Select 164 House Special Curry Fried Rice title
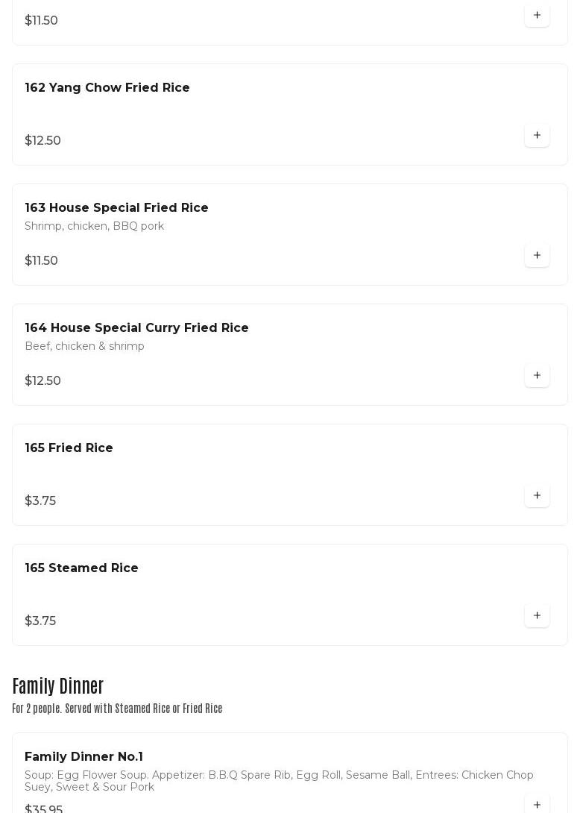Image resolution: width=580 pixels, height=813 pixels. pos(136,328)
